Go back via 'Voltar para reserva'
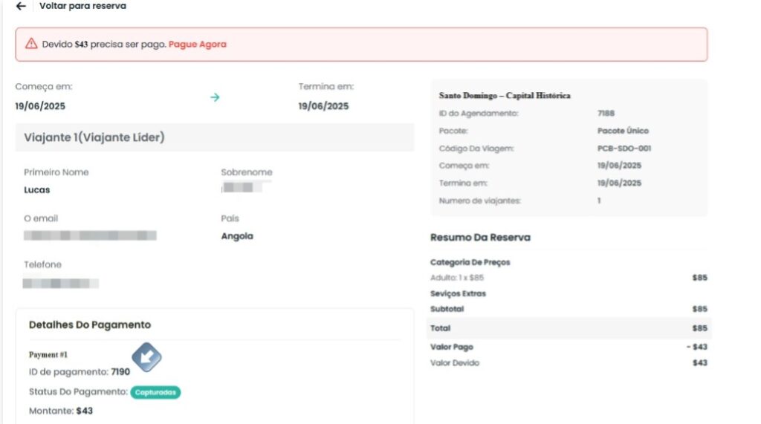Screen dimensions: 761x424 pos(82,6)
